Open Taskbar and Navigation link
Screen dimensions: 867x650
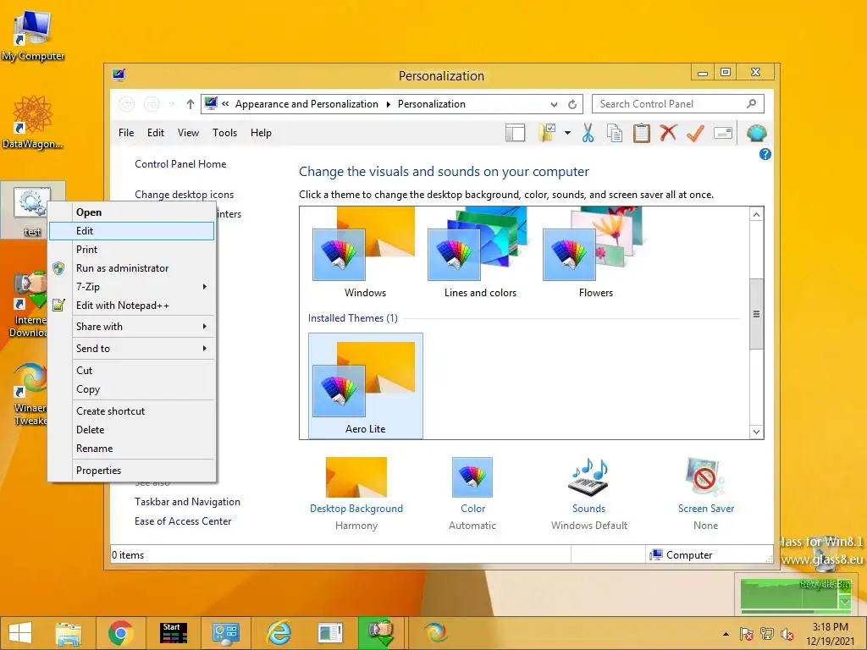coord(187,502)
